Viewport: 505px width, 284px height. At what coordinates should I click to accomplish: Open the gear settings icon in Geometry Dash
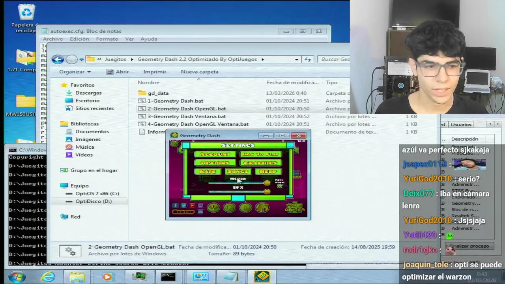230,207
